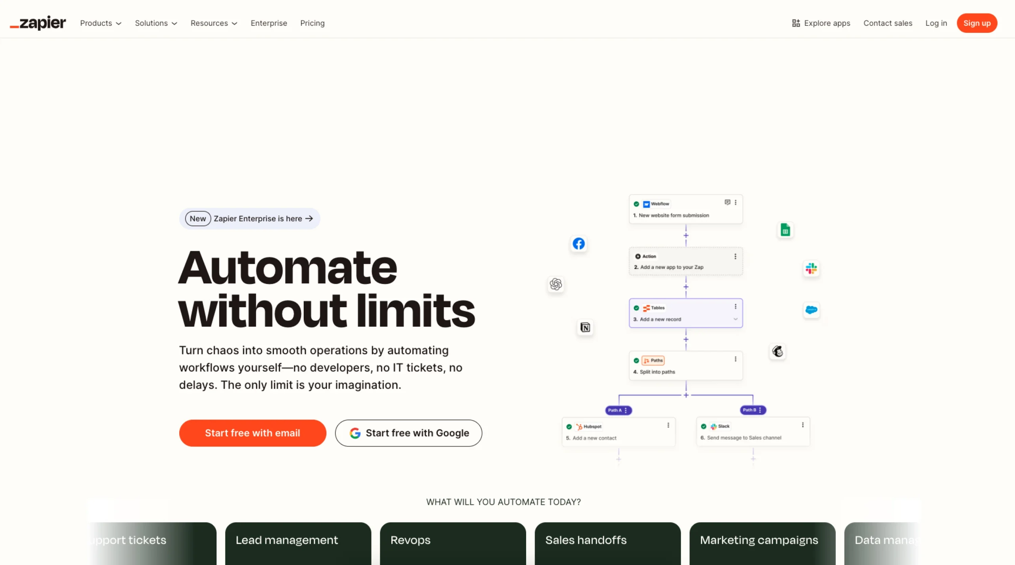Click the Zapier logo
This screenshot has width=1015, height=565.
point(38,23)
